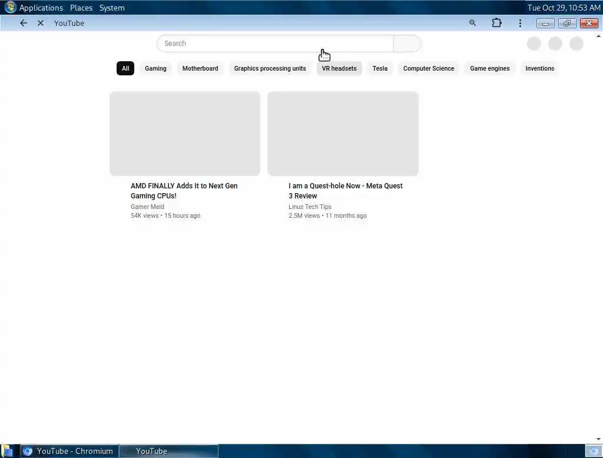The image size is (603, 458).
Task: Select the Computer Science chip
Action: pyautogui.click(x=429, y=68)
